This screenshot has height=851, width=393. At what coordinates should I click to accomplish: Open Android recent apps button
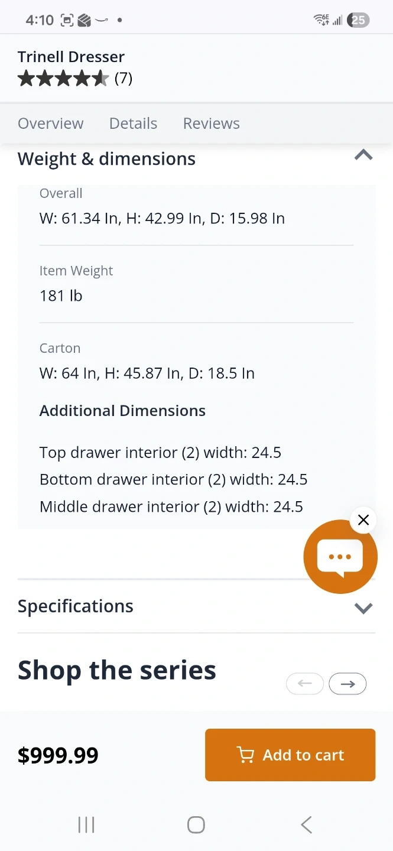tap(86, 824)
